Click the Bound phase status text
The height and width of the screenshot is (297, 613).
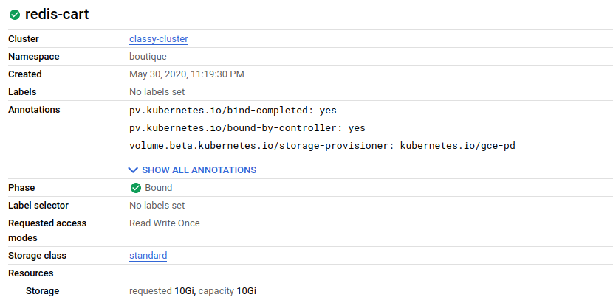coord(159,188)
